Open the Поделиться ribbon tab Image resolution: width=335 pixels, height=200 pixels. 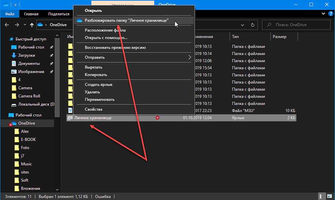tap(58, 14)
